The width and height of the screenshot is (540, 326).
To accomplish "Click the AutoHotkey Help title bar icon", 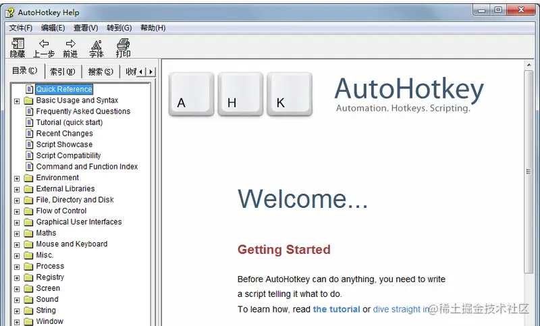I will click(x=9, y=13).
